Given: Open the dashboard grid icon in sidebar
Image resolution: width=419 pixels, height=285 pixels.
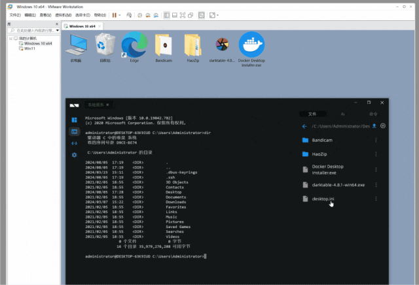Looking at the screenshot, I should (74, 120).
